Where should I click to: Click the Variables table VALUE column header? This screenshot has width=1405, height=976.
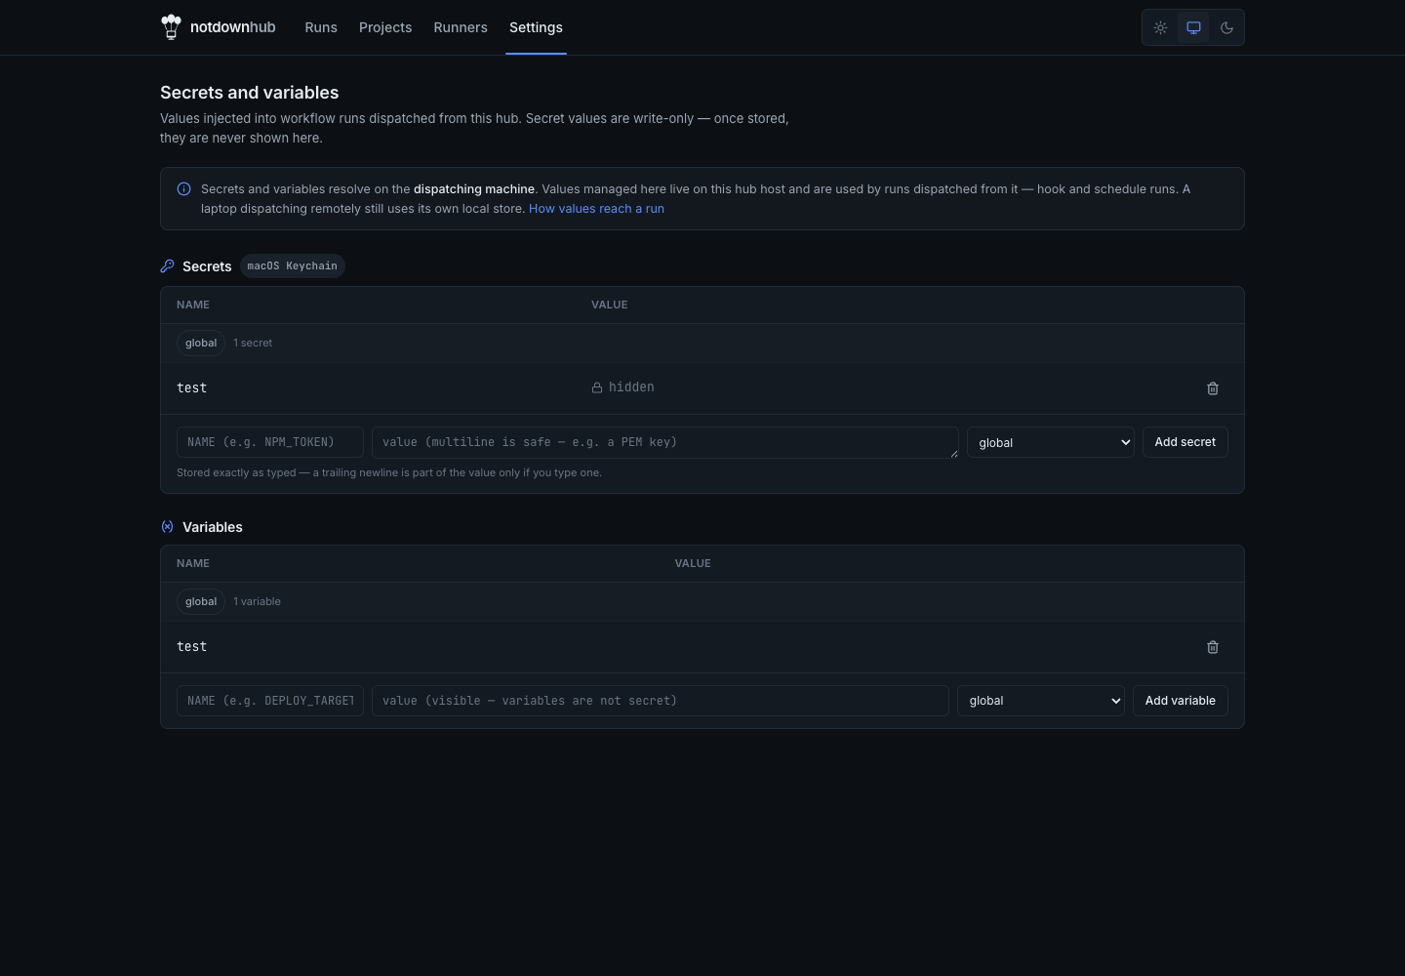click(693, 563)
